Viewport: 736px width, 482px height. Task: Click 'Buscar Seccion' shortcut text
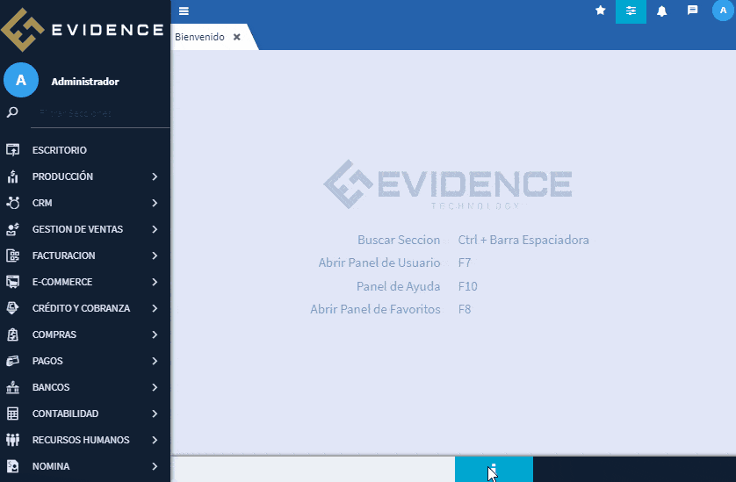point(399,240)
